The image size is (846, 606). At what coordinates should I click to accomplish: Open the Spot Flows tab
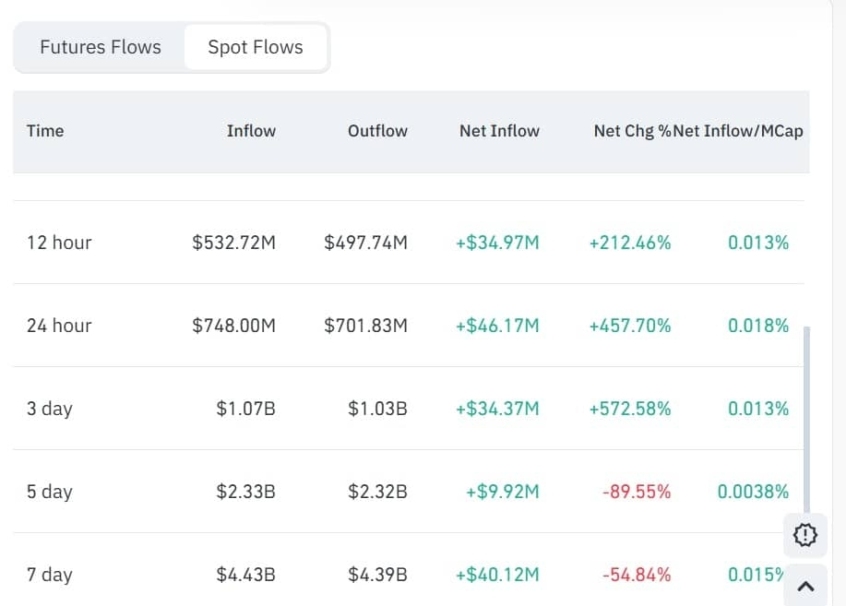pos(255,47)
